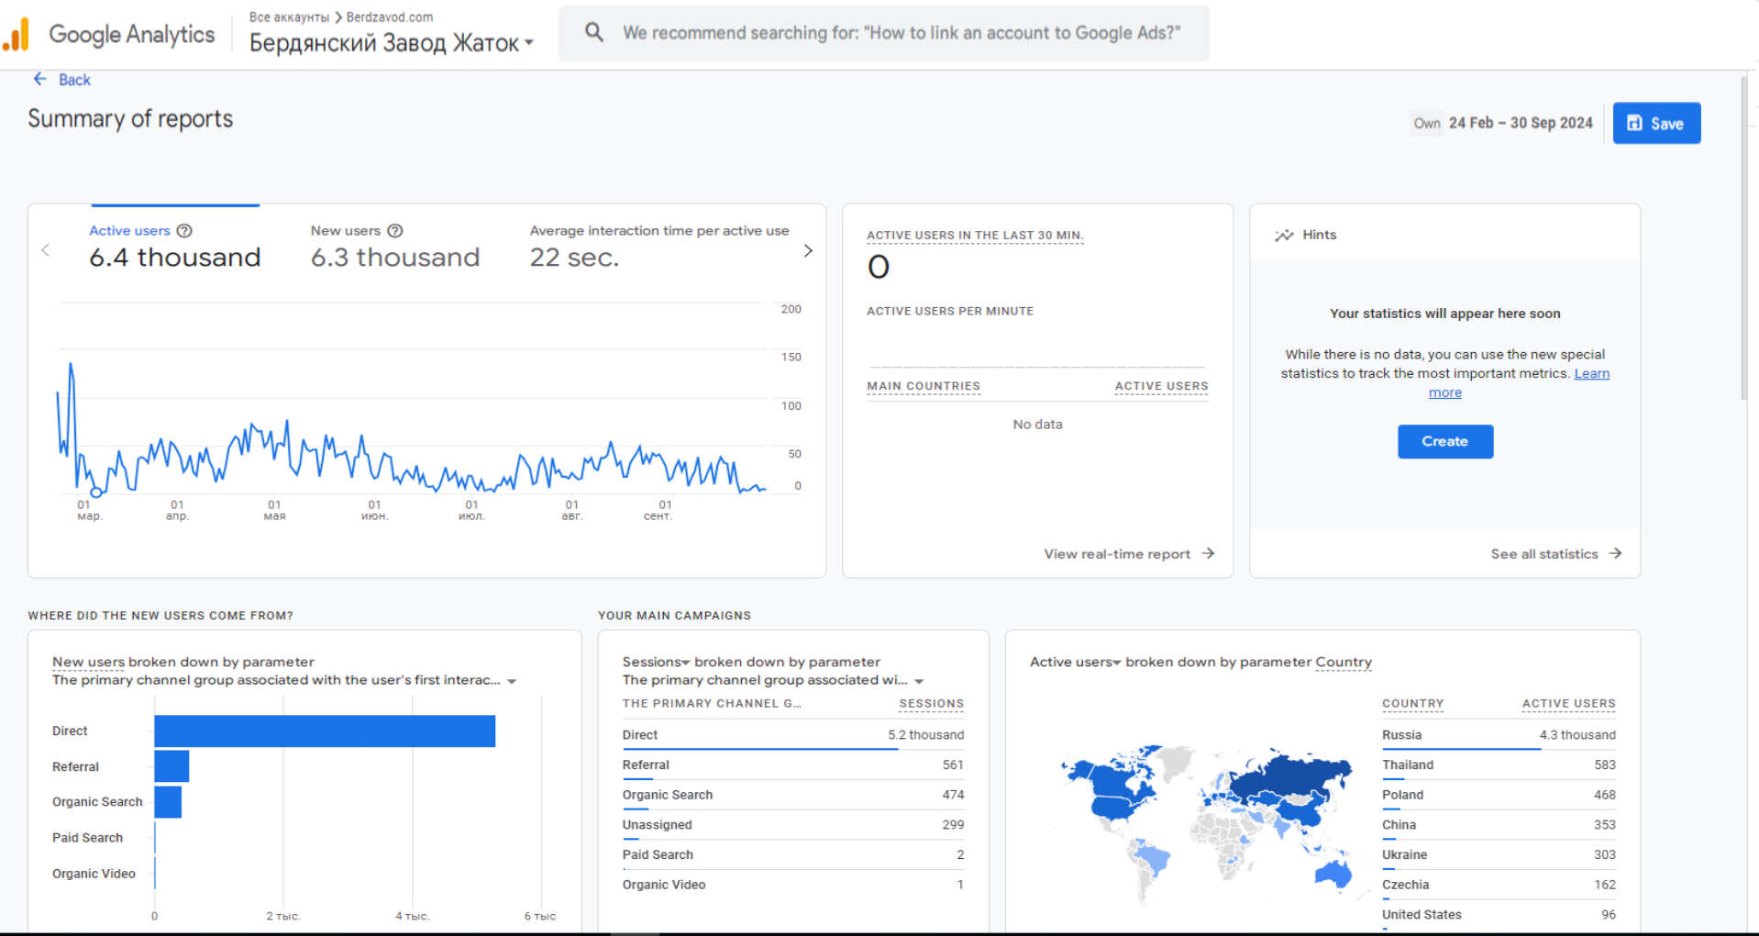Click arrow next to See all statistics

1615,553
